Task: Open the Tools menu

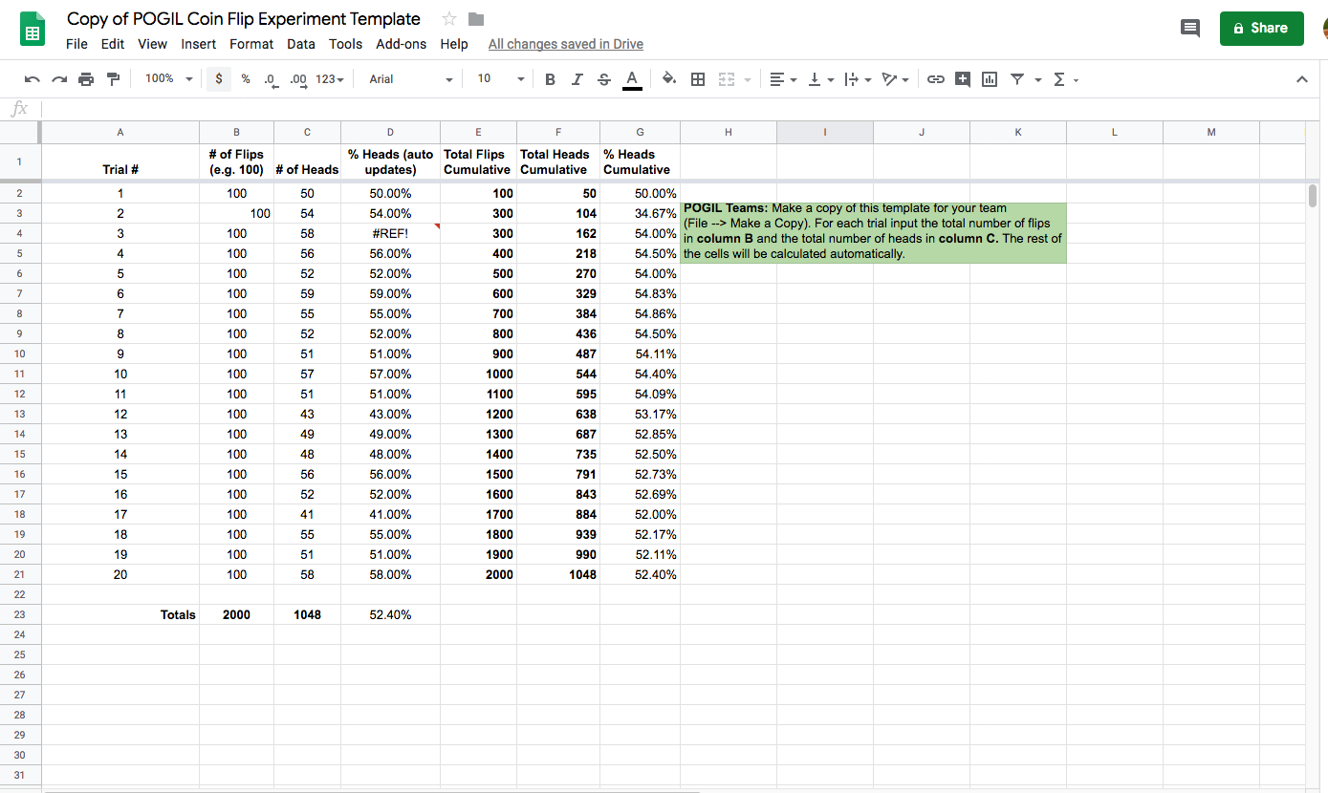Action: pyautogui.click(x=345, y=44)
